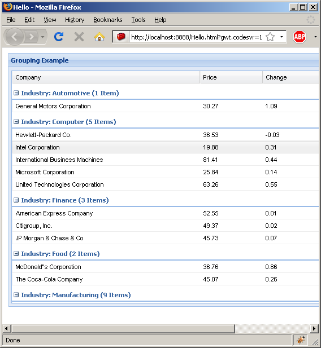Select the American Express Company row
The height and width of the screenshot is (348, 321).
[x=165, y=213]
